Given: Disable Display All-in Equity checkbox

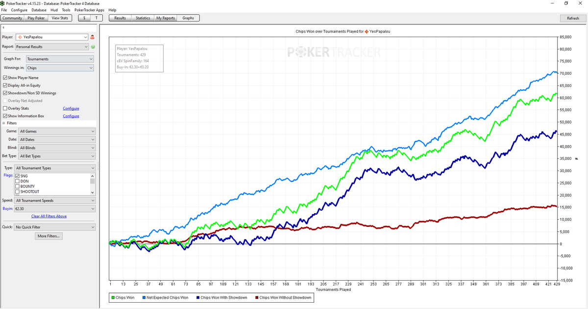Looking at the screenshot, I should tap(5, 86).
